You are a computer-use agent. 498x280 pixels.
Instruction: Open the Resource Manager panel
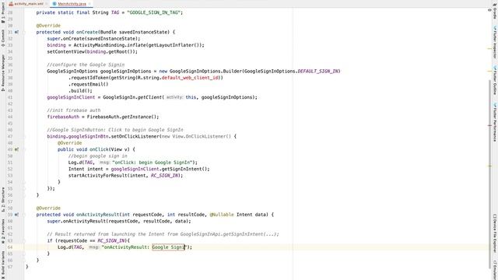pos(3,72)
